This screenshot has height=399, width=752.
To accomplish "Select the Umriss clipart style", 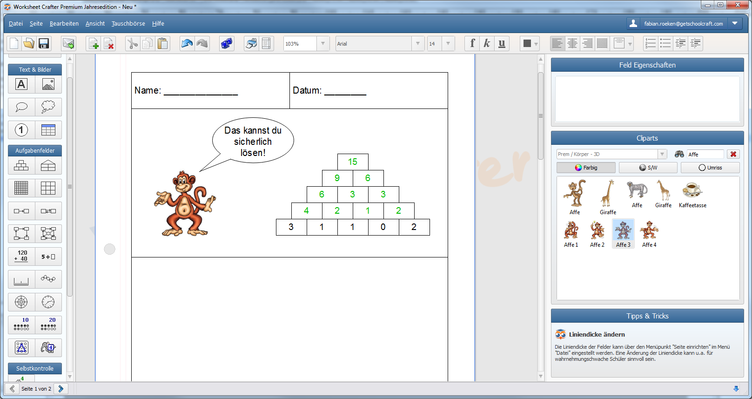I will pyautogui.click(x=710, y=168).
